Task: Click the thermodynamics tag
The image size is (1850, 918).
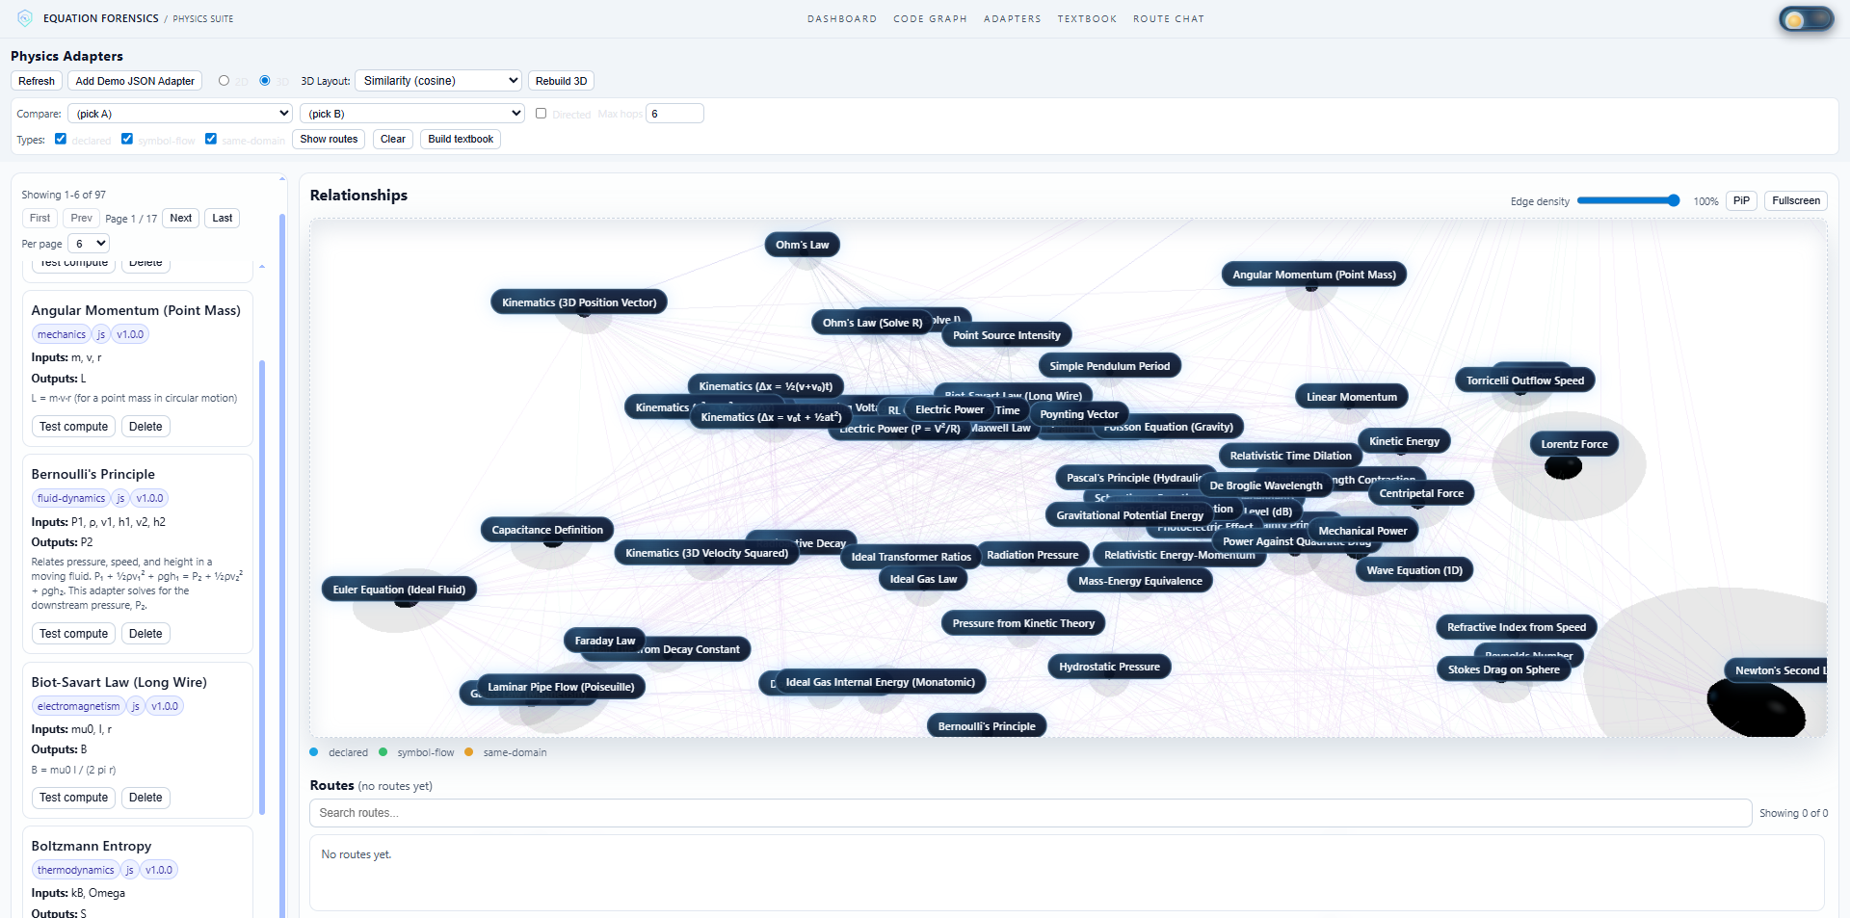Action: (x=76, y=870)
